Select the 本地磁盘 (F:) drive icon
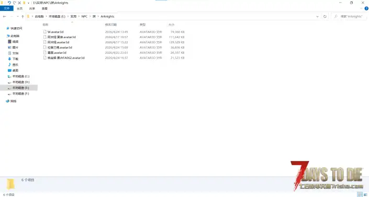Image resolution: width=369 pixels, height=197 pixels. (x=9, y=94)
